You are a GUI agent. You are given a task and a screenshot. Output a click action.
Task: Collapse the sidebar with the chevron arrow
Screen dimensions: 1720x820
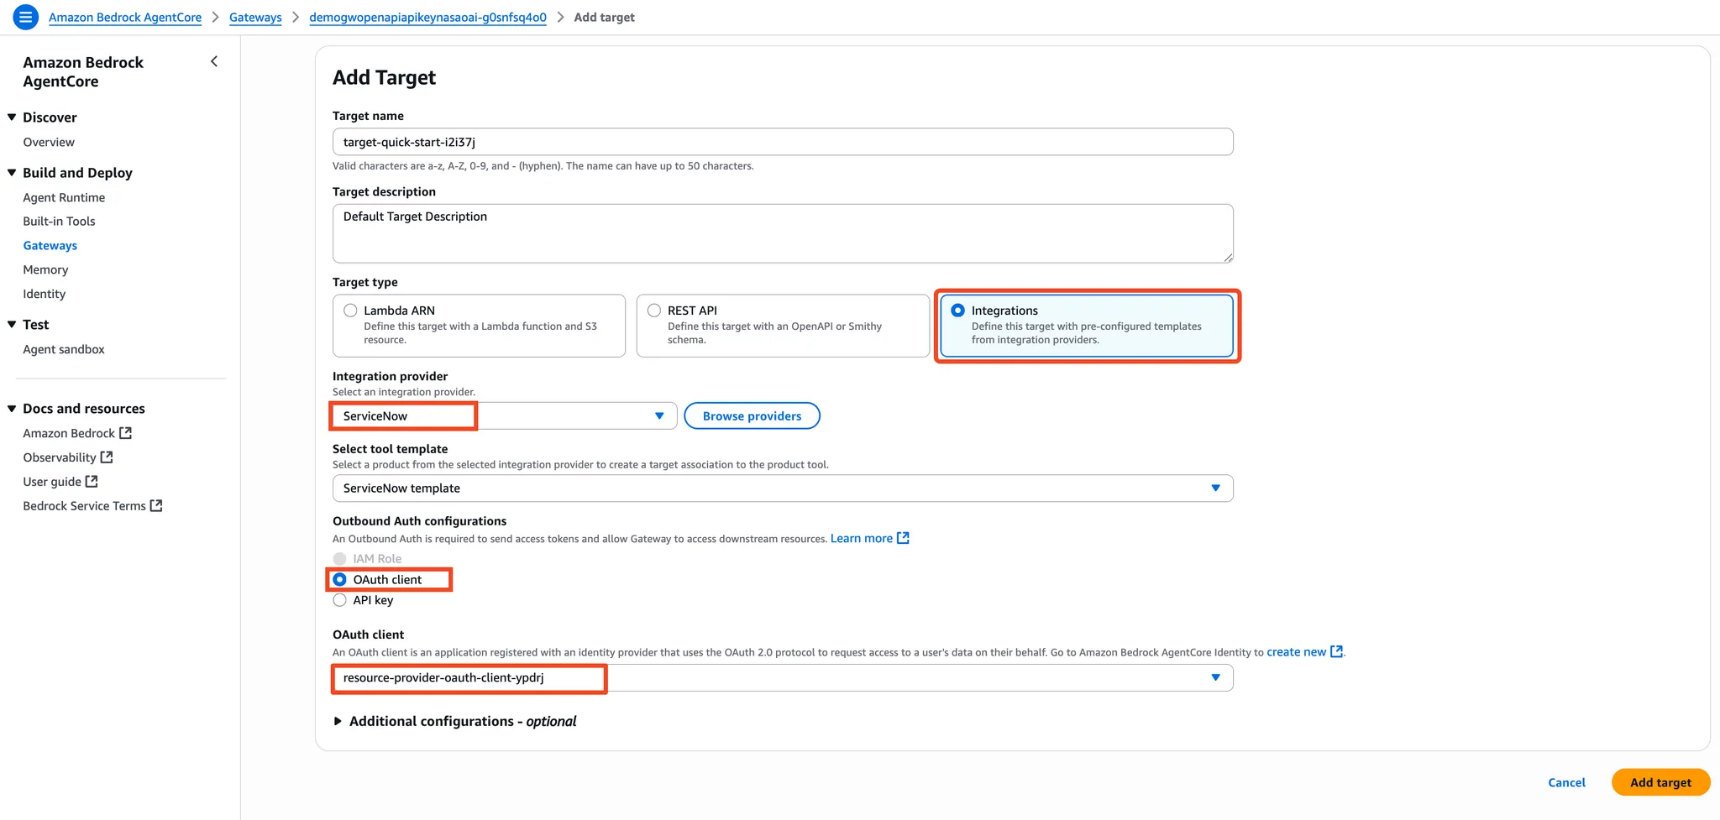click(214, 61)
